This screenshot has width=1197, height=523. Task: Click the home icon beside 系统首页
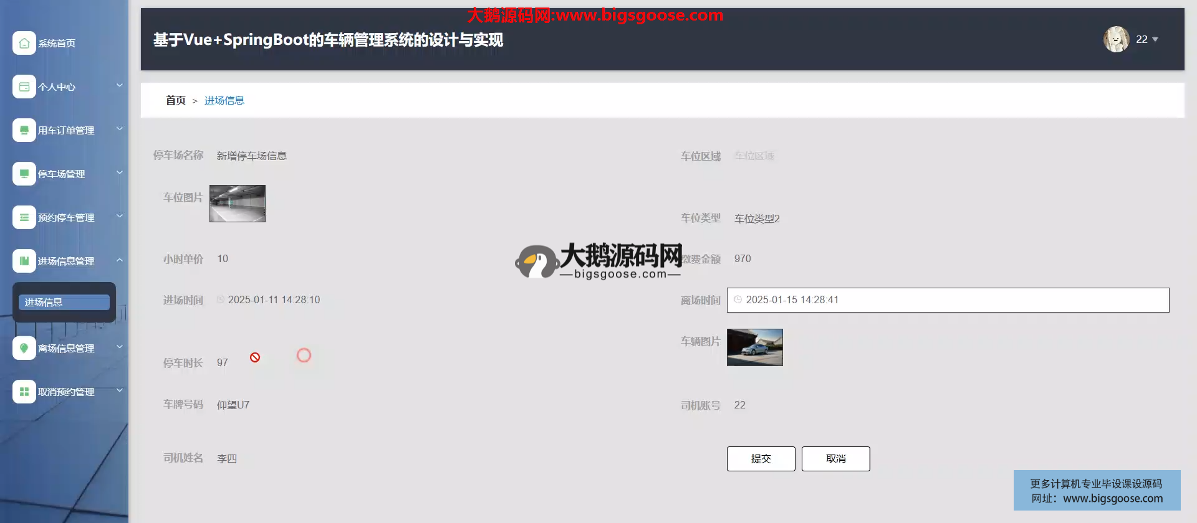point(24,43)
